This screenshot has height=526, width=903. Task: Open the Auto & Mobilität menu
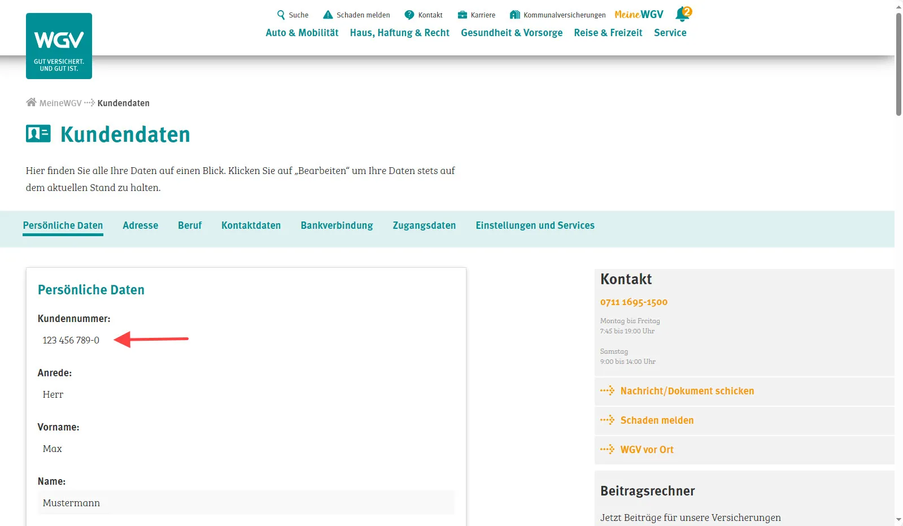pos(302,33)
